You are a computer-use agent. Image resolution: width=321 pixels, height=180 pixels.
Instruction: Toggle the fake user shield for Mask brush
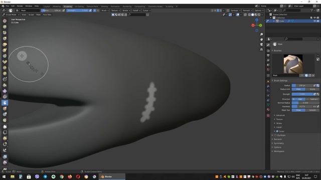[306, 75]
